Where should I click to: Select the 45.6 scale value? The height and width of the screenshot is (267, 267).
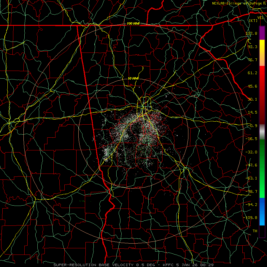tap(252, 86)
